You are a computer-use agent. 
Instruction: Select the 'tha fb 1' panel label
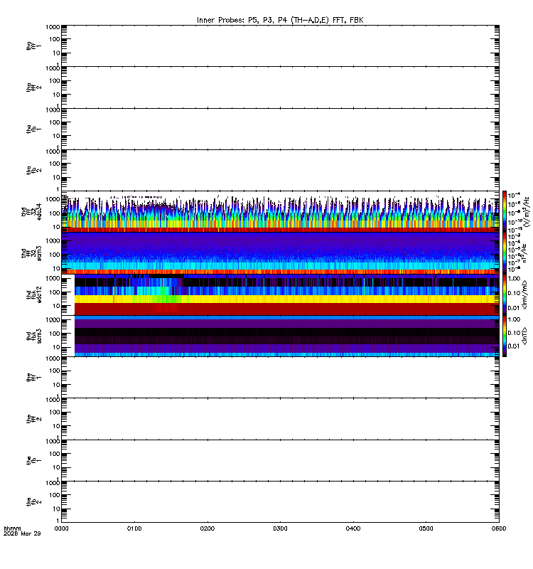click(x=33, y=129)
